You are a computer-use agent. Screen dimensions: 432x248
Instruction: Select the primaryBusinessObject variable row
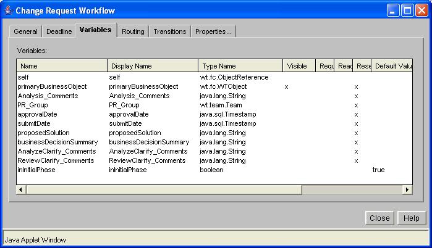coord(214,86)
